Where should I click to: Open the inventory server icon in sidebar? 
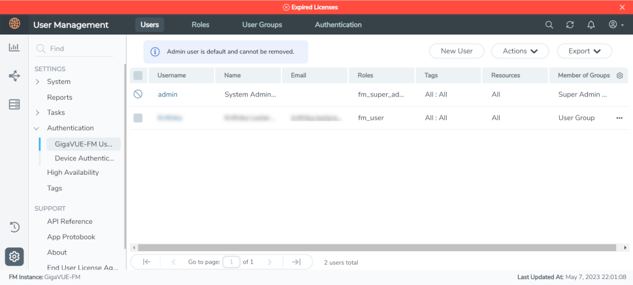click(14, 104)
